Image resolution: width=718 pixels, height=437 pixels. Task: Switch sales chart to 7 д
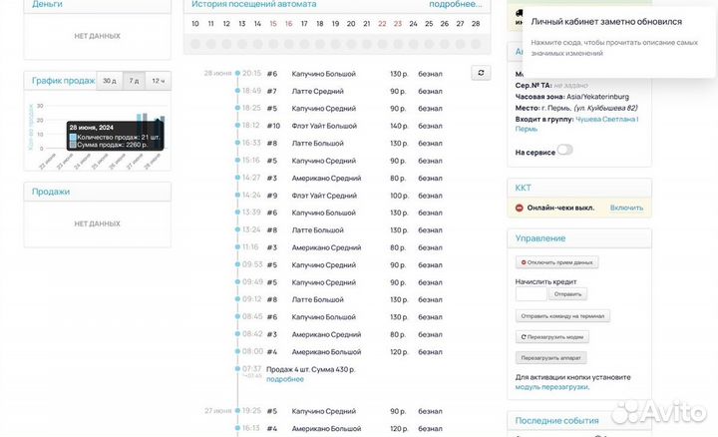pyautogui.click(x=134, y=80)
